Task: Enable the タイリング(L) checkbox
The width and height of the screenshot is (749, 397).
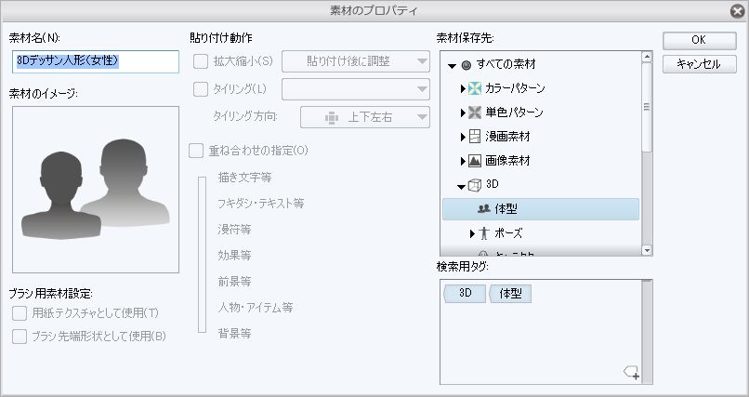Action: pyautogui.click(x=201, y=89)
